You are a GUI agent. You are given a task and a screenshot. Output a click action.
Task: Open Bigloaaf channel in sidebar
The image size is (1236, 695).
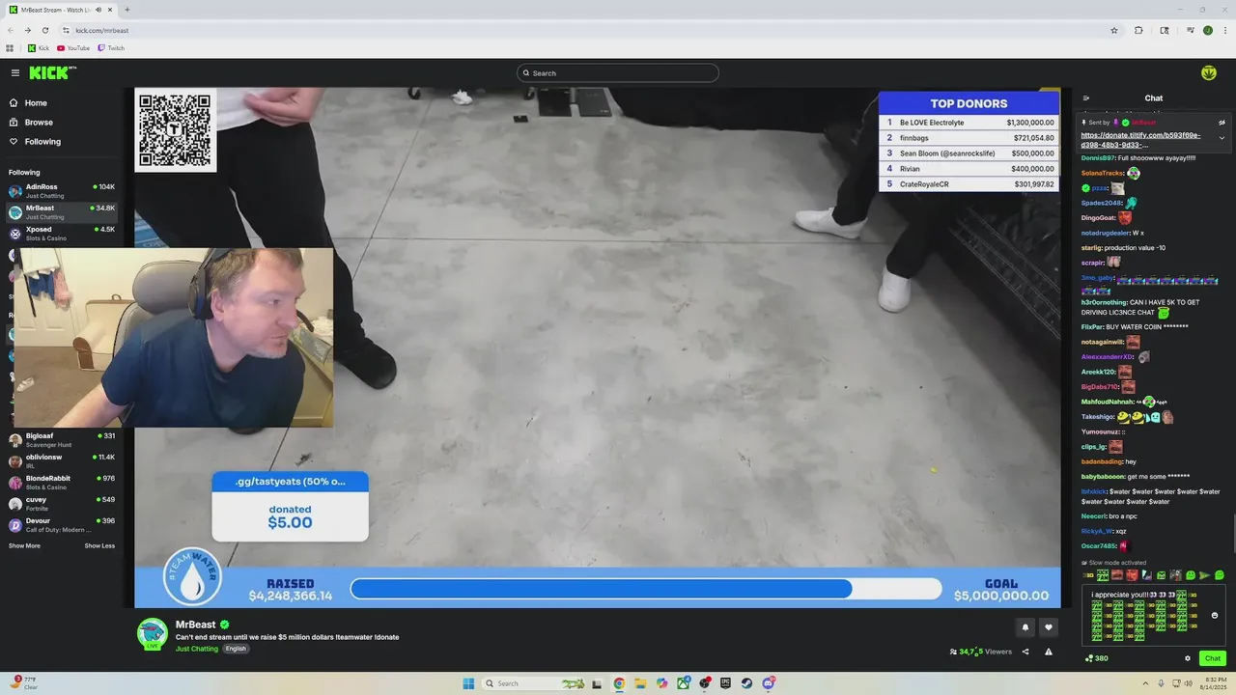pyautogui.click(x=62, y=440)
